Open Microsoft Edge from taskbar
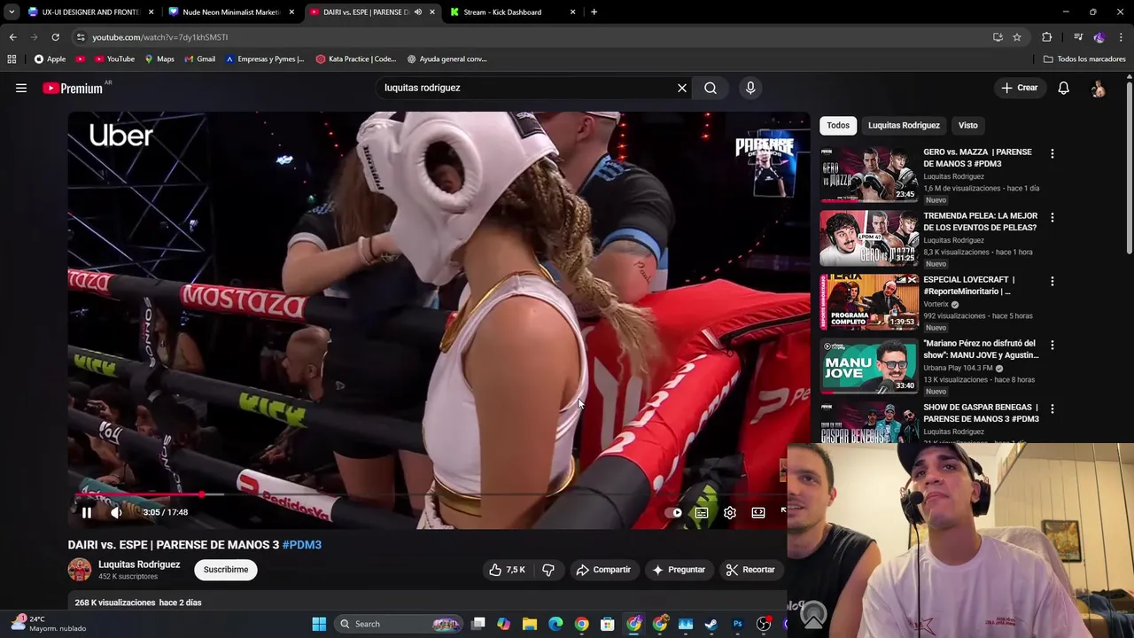 tap(555, 624)
